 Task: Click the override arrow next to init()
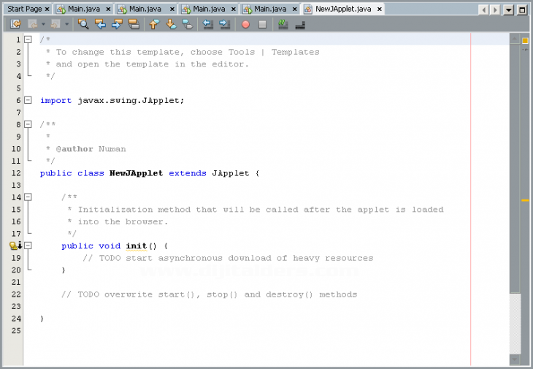tap(20, 245)
